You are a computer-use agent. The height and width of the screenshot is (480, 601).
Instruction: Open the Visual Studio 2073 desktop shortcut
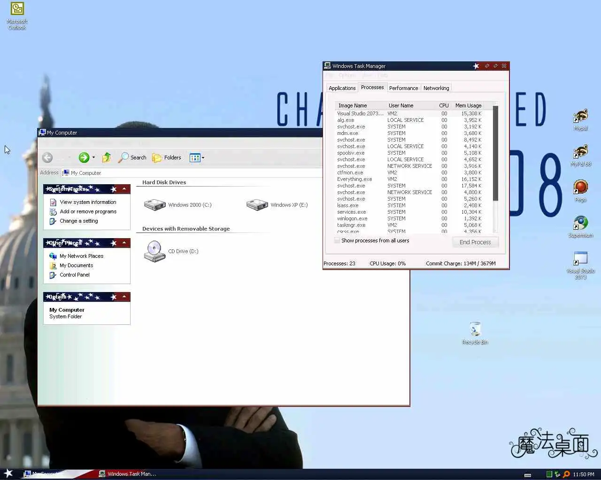click(x=581, y=265)
